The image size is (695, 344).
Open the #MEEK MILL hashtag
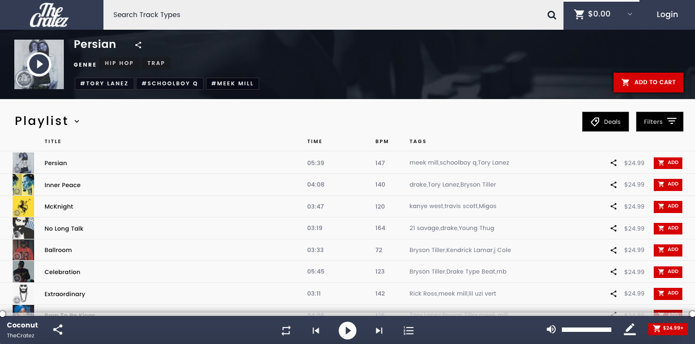232,84
